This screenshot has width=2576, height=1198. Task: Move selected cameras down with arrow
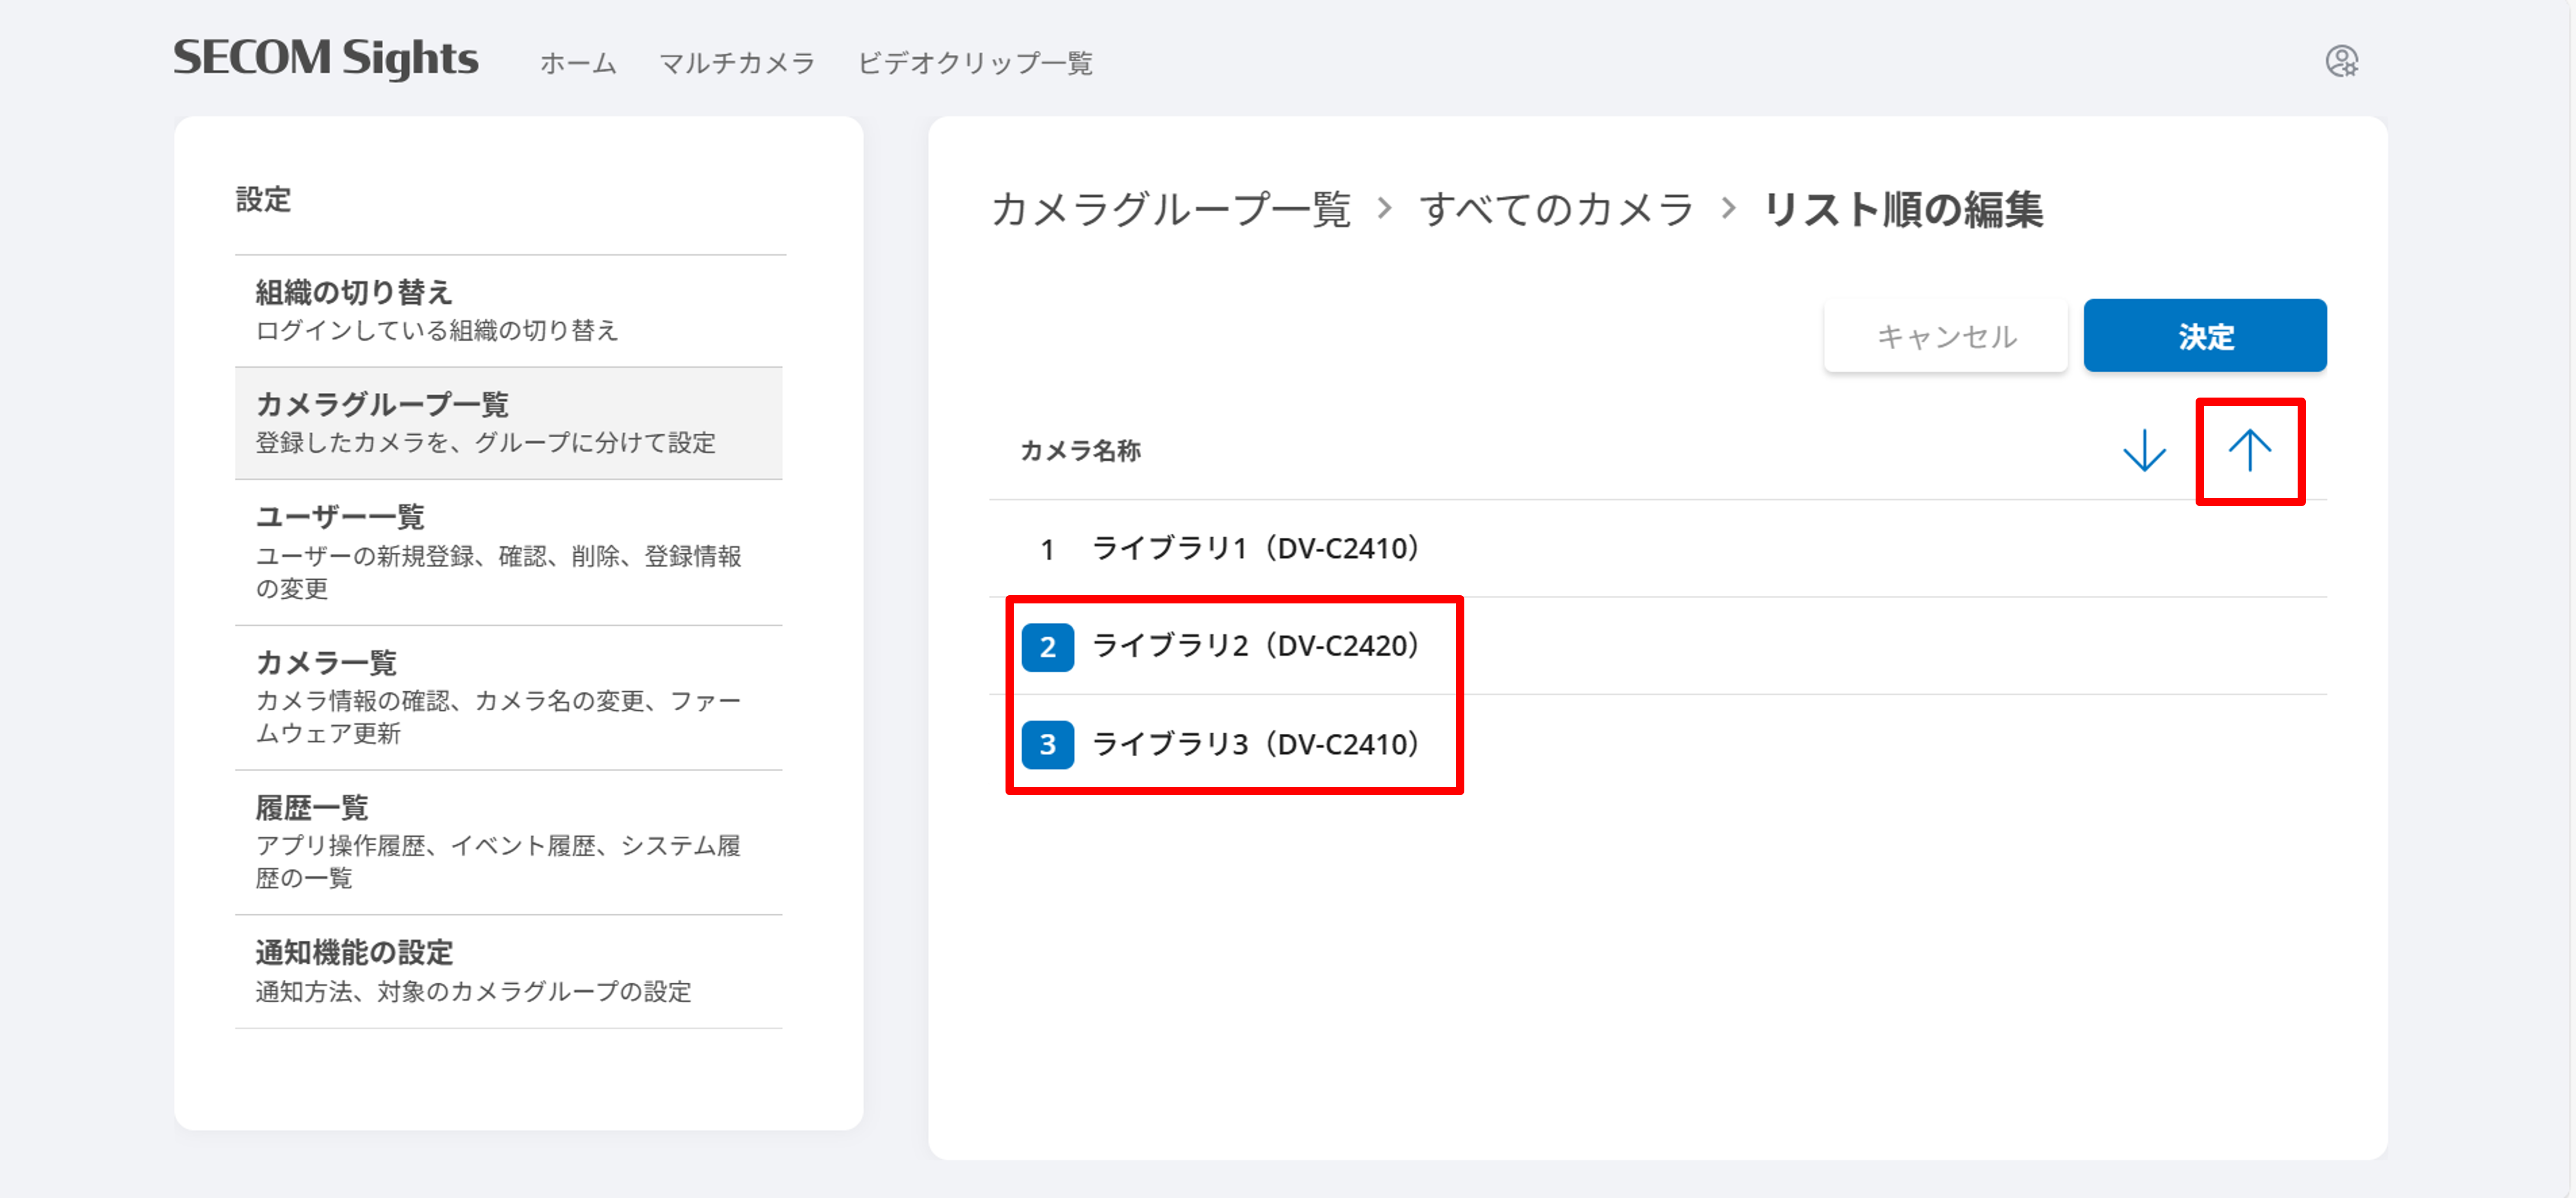(2144, 451)
